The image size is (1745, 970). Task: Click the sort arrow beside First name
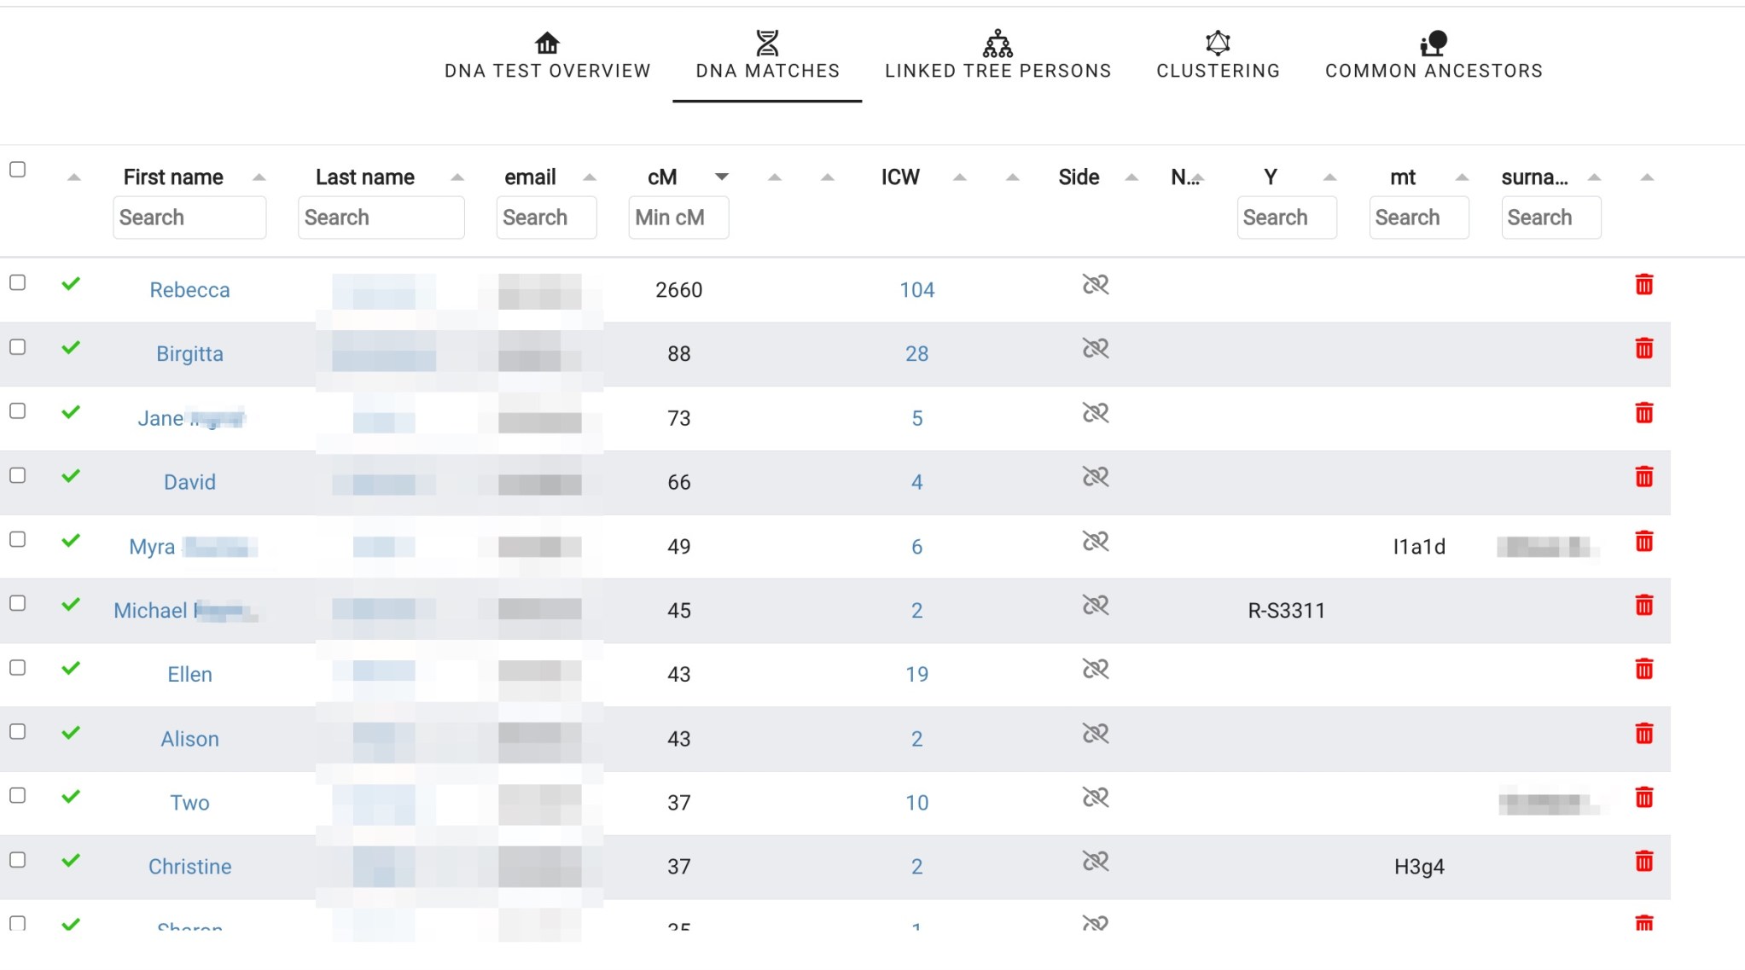pyautogui.click(x=259, y=177)
